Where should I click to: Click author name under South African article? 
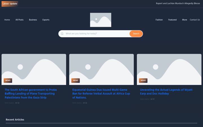pos(9,103)
